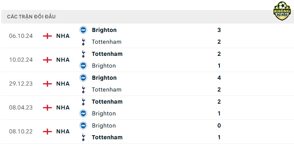Click Brighton crest in 06.10.24 match
Image resolution: width=294 pixels, height=147 pixels.
pyautogui.click(x=83, y=30)
